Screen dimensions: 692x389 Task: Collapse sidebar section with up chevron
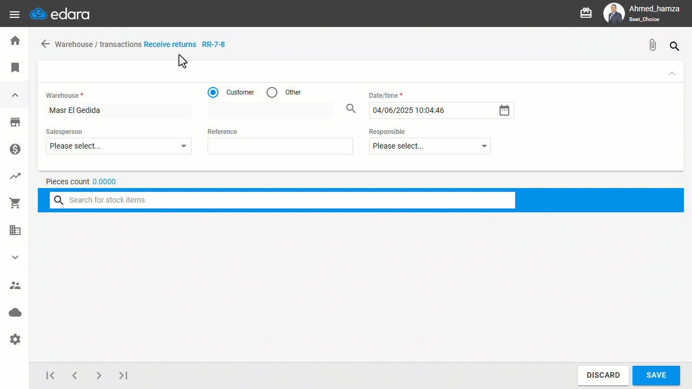coord(15,95)
